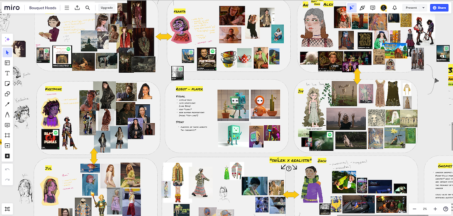Select the orange round robot image
Image resolution: width=453 pixels, height=216 pixels.
[x=265, y=105]
